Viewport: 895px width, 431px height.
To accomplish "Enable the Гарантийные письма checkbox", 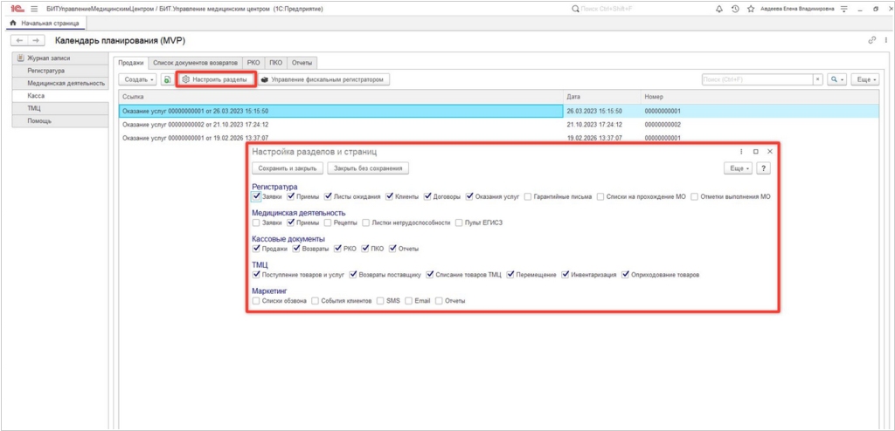I will [x=527, y=197].
